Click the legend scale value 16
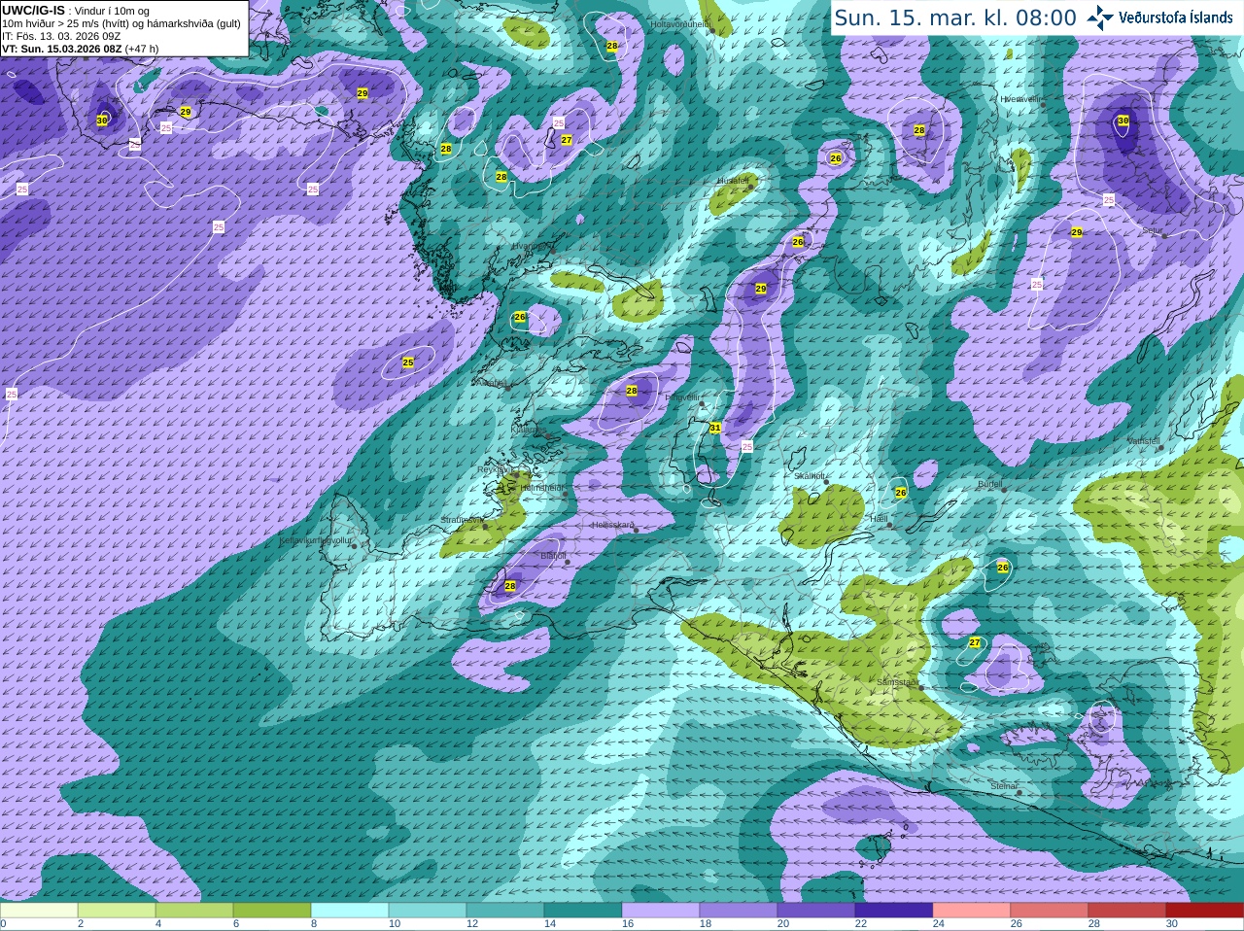The image size is (1244, 931). point(628,924)
